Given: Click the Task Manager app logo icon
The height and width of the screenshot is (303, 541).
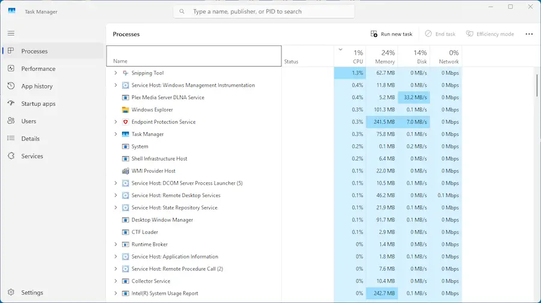Looking at the screenshot, I should [12, 11].
